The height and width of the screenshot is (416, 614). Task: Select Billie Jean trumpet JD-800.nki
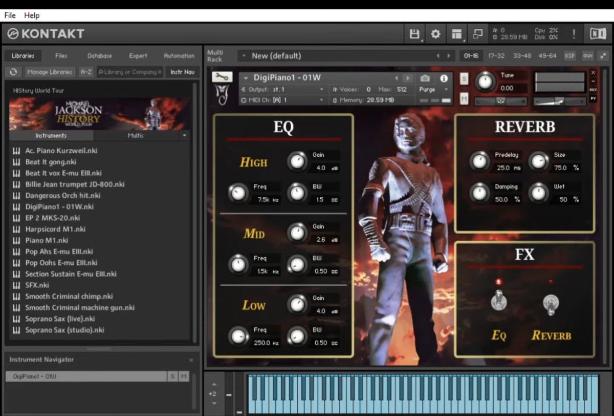(75, 184)
